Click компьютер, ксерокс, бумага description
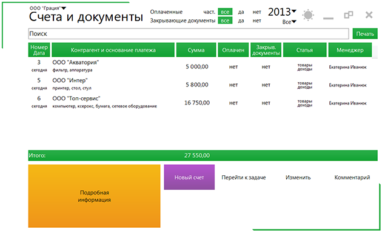This screenshot has height=232, width=382. click(x=104, y=106)
